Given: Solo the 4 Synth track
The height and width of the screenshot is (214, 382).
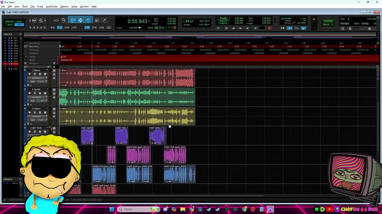Looking at the screenshot, I should (40, 93).
